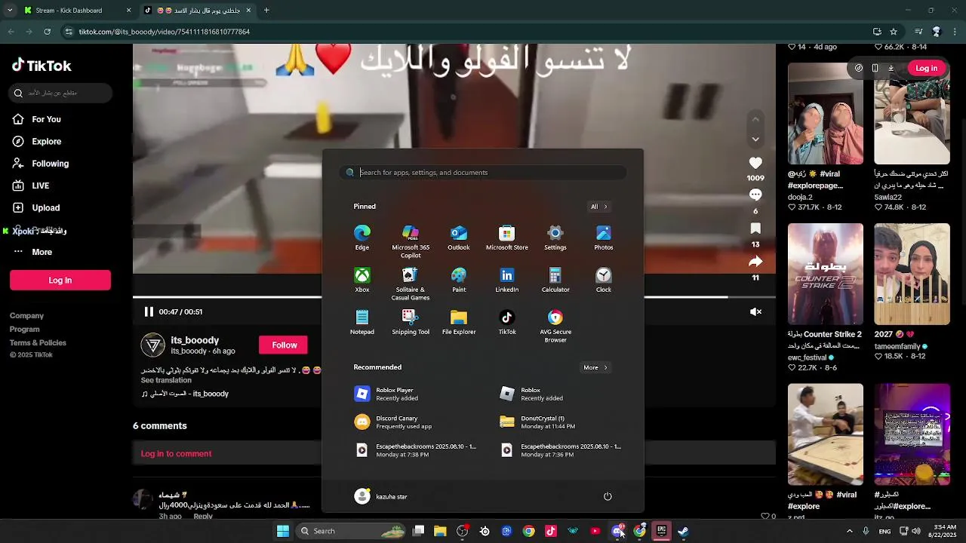Image resolution: width=966 pixels, height=543 pixels.
Task: Open kazuha star user account menu
Action: click(381, 496)
